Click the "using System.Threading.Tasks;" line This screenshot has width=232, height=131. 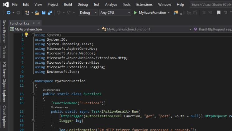coord(64,44)
